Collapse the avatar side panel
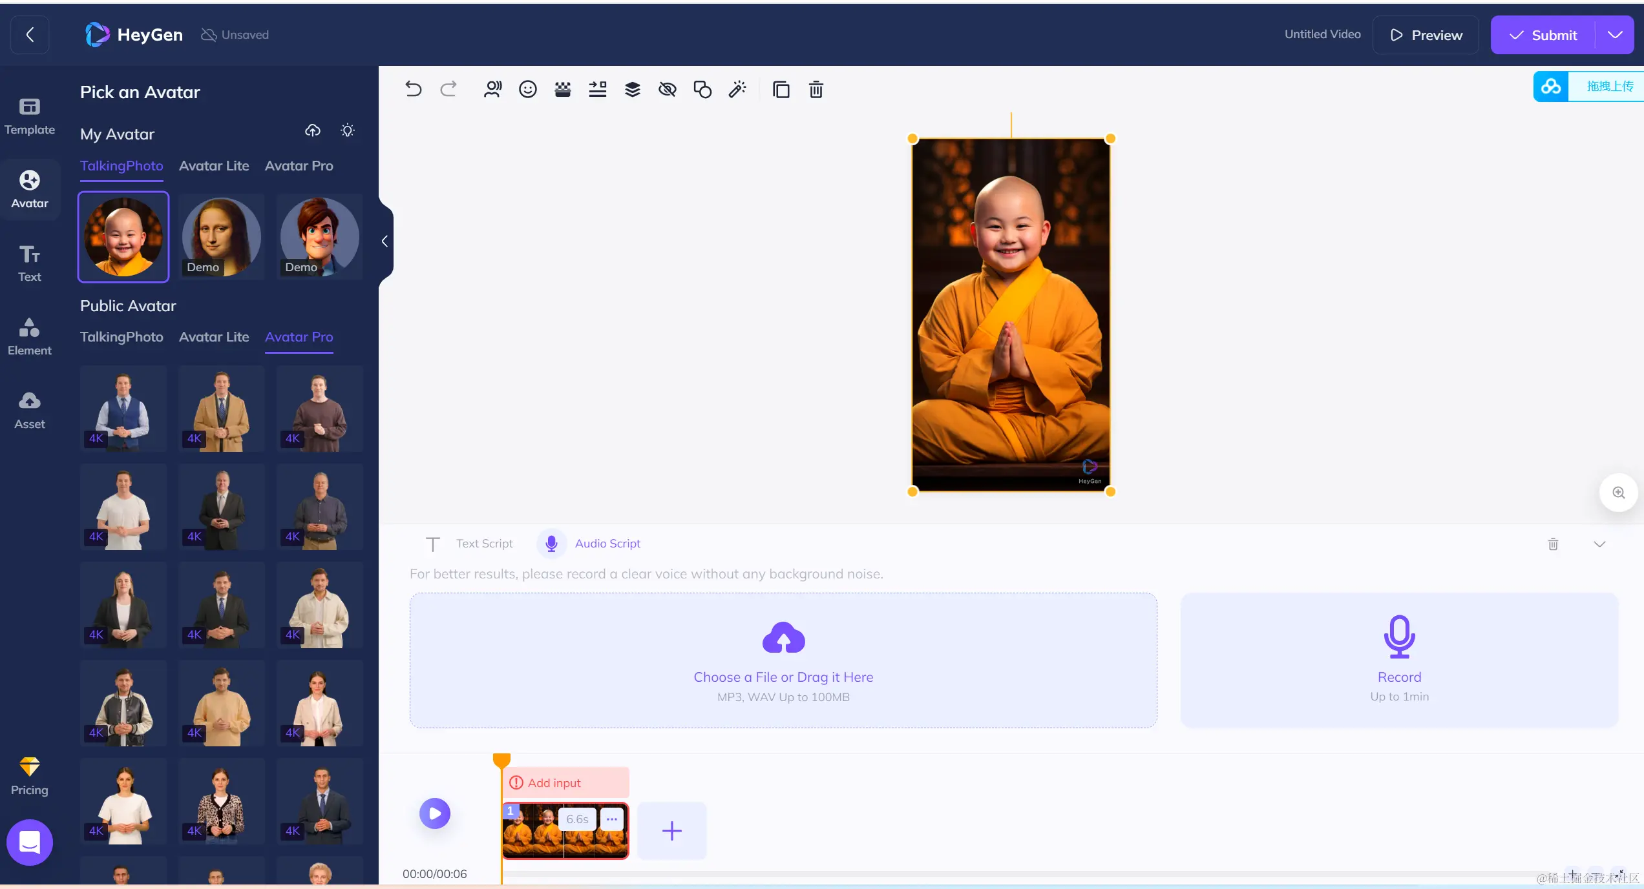Image resolution: width=1644 pixels, height=889 pixels. [x=385, y=241]
